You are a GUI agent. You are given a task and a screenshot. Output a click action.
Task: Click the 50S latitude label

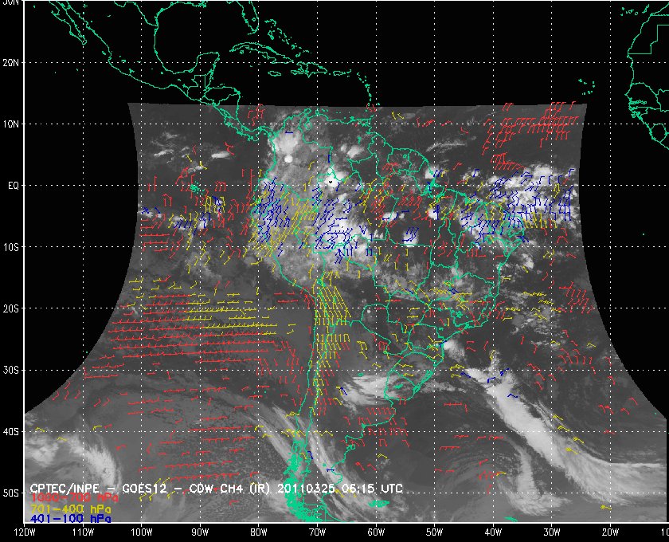10,493
